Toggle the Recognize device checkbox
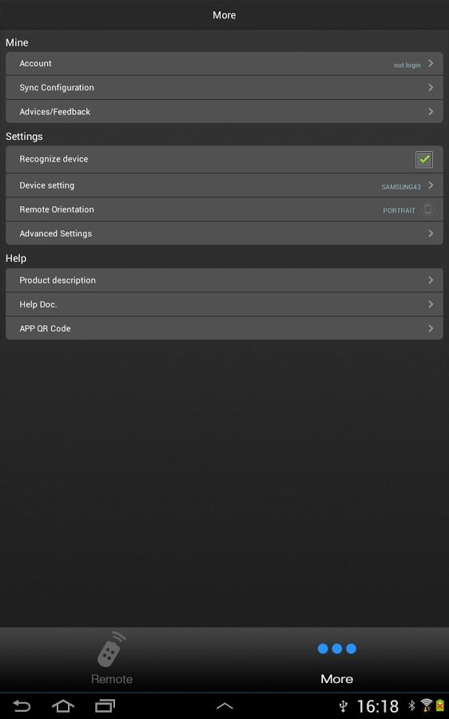Viewport: 449px width, 719px height. (x=424, y=159)
